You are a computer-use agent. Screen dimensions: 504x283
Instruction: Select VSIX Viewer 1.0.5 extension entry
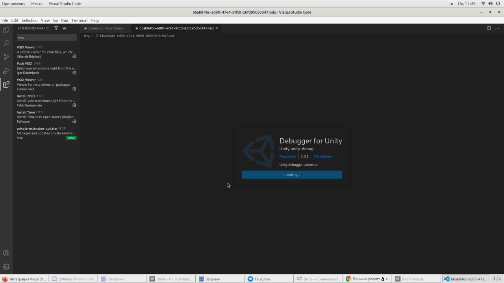click(x=46, y=52)
